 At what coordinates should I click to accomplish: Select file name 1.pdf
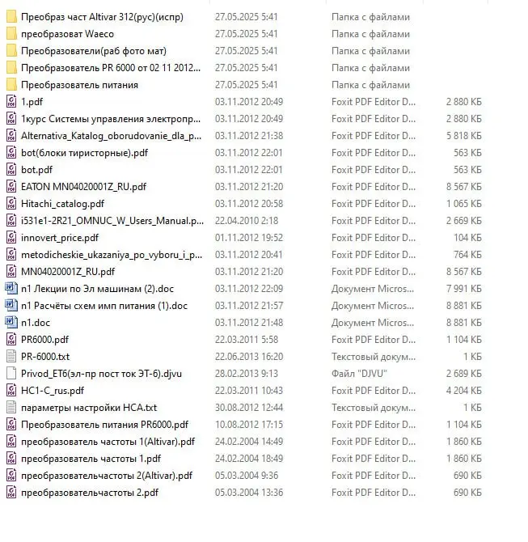pos(32,102)
